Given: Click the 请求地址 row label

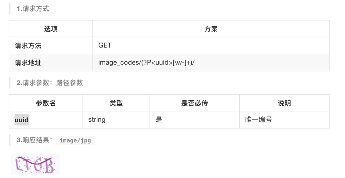Looking at the screenshot, I should pos(28,62).
